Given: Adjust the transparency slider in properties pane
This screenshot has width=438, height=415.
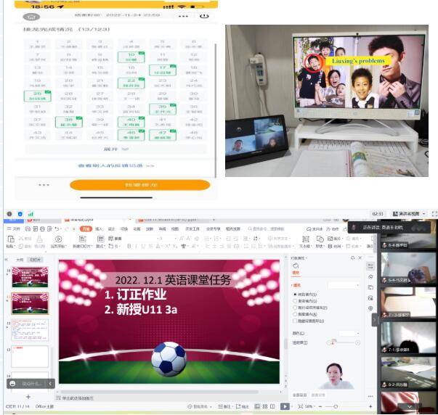Looking at the screenshot, I should coord(344,342).
